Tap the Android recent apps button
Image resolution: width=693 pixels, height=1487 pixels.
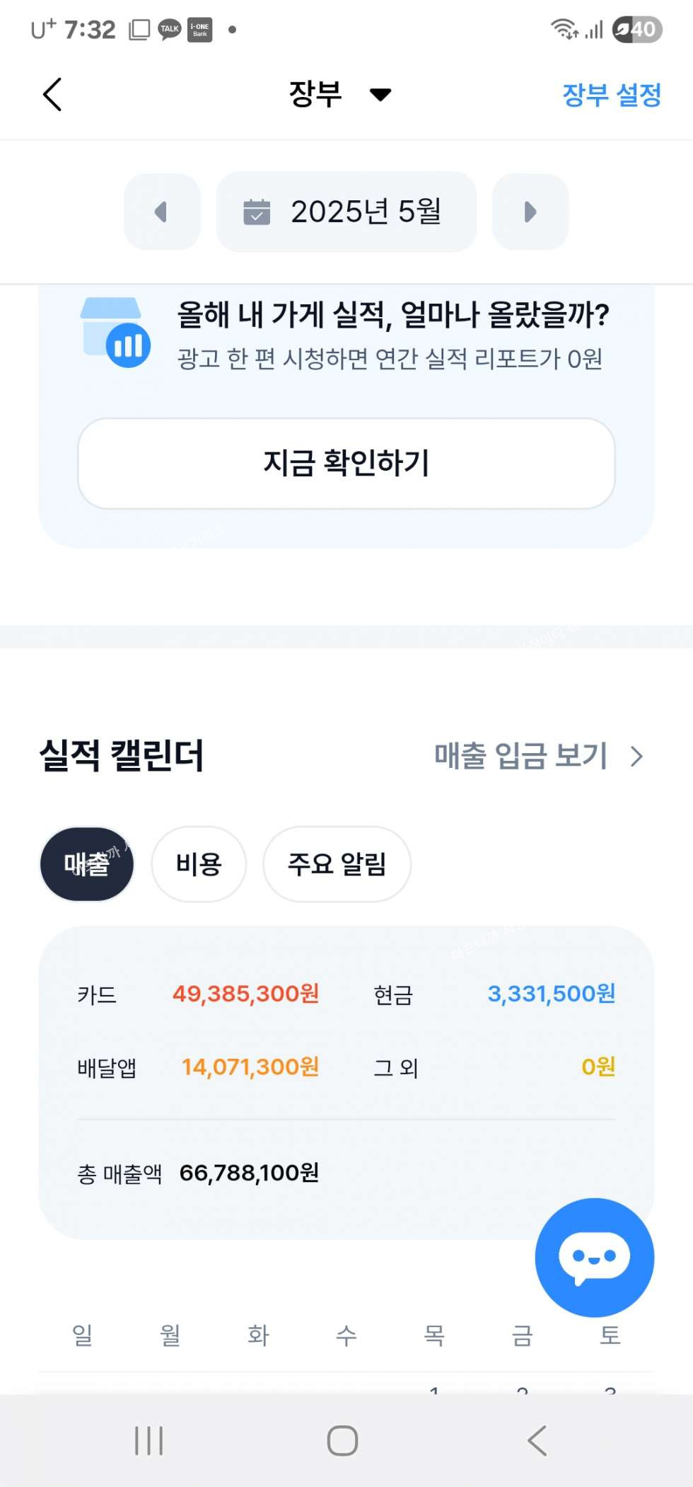pyautogui.click(x=148, y=1440)
